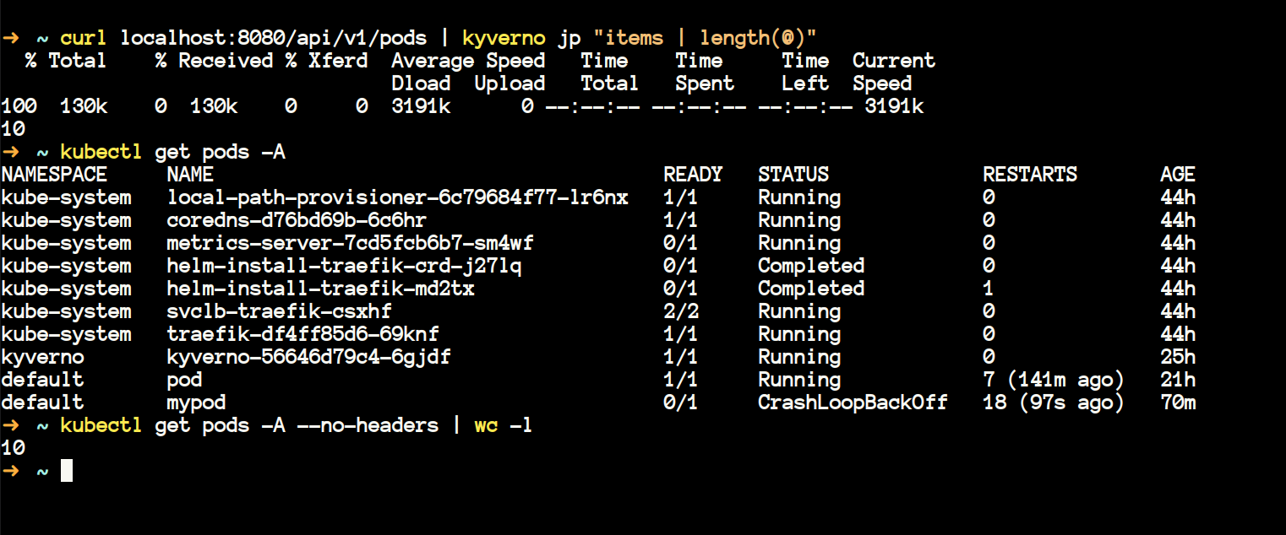Click the kyverno command in first line
This screenshot has width=1286, height=535.
[x=504, y=38]
